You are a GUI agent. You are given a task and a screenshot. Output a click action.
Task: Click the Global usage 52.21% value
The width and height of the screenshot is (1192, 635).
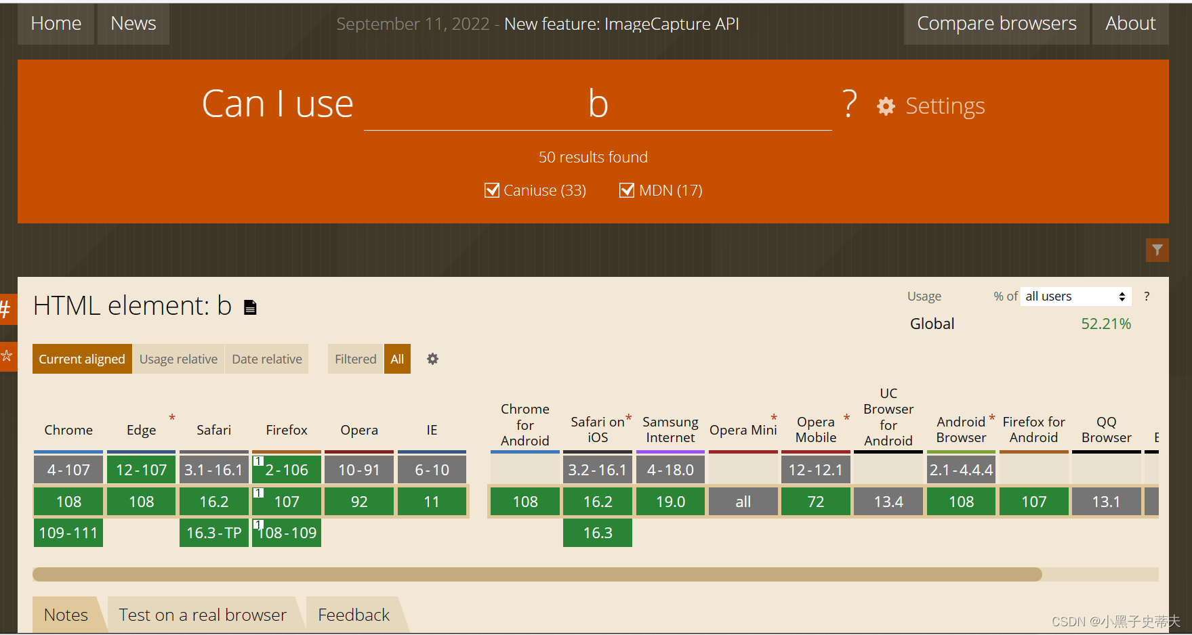coord(1106,324)
